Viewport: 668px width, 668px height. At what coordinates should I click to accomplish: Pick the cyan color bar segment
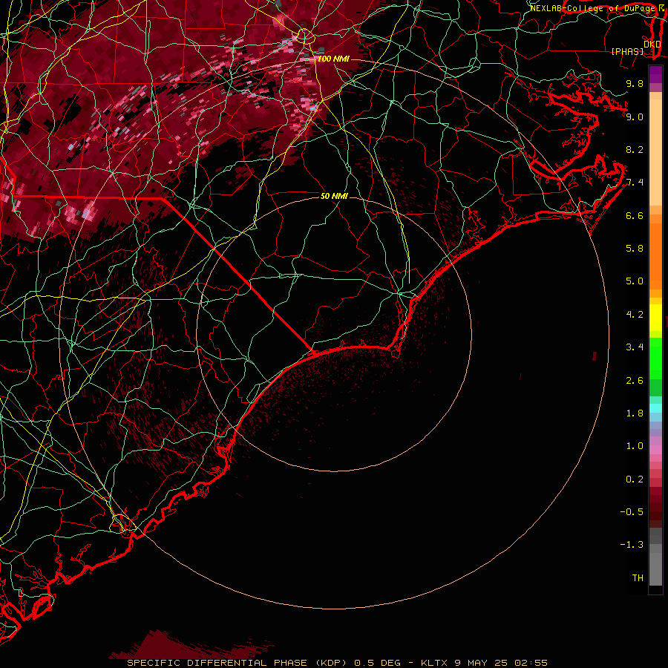(x=655, y=408)
